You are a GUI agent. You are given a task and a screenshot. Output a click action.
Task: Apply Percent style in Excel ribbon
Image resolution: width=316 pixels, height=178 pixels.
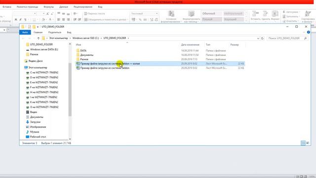[140, 20]
